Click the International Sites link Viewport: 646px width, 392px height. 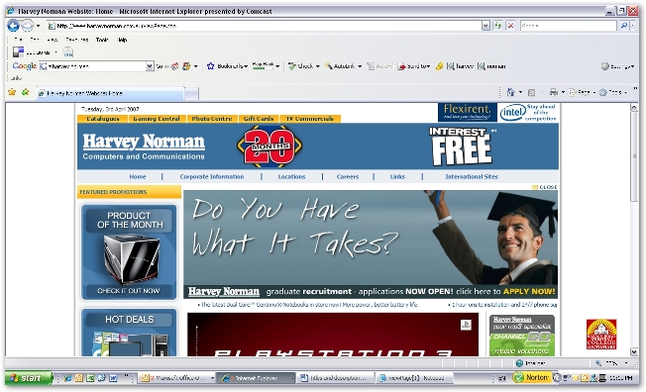(x=472, y=176)
